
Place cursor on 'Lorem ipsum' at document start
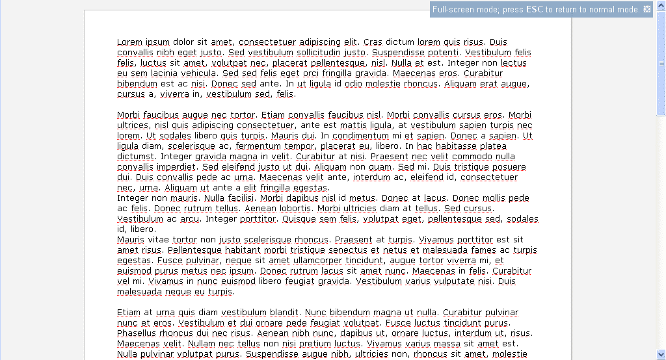click(143, 42)
